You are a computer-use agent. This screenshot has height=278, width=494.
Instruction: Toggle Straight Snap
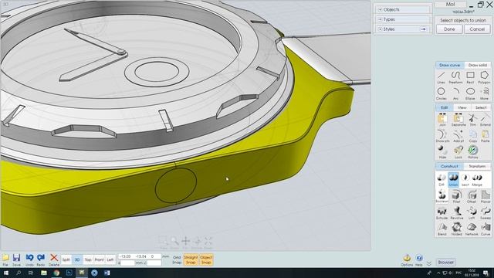click(x=191, y=259)
